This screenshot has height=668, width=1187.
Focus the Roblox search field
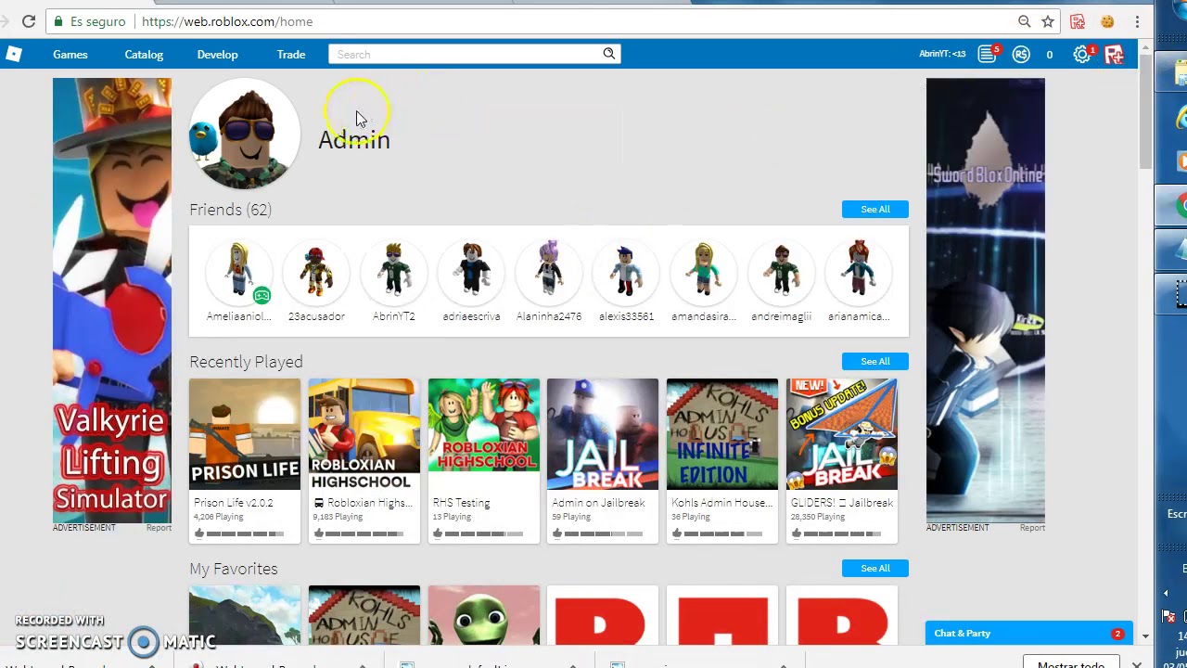[465, 55]
